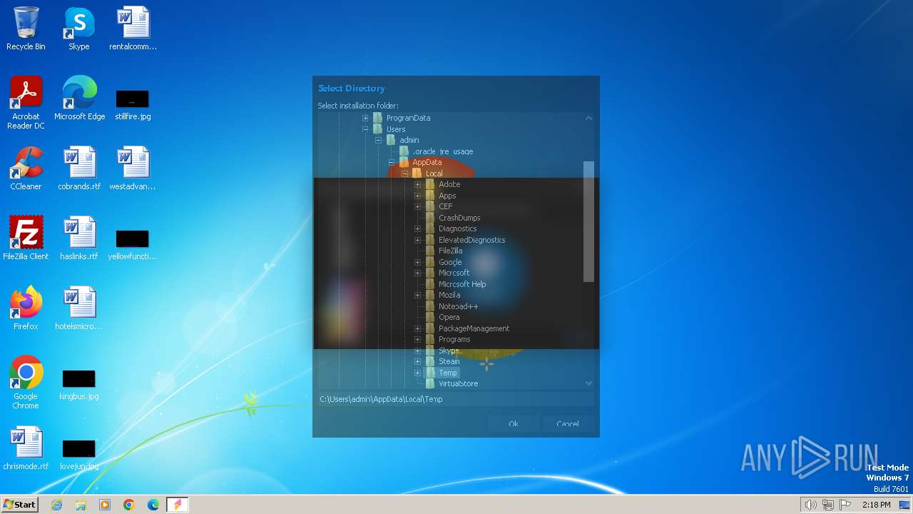Confirm folder with the Ok button
Image resolution: width=913 pixels, height=514 pixels.
(x=513, y=423)
